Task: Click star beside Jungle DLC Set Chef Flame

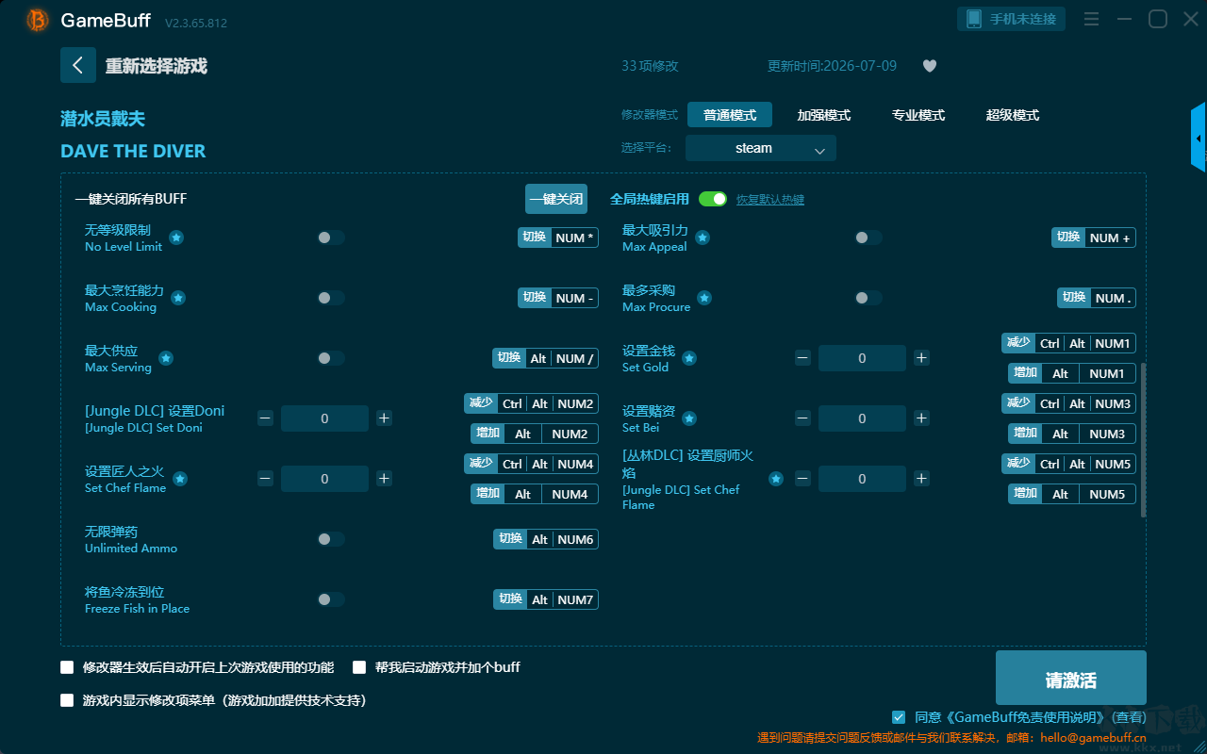Action: [776, 479]
